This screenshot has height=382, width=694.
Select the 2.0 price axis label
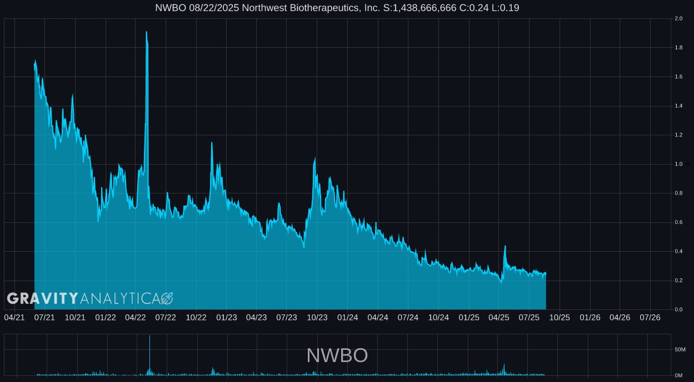point(678,19)
